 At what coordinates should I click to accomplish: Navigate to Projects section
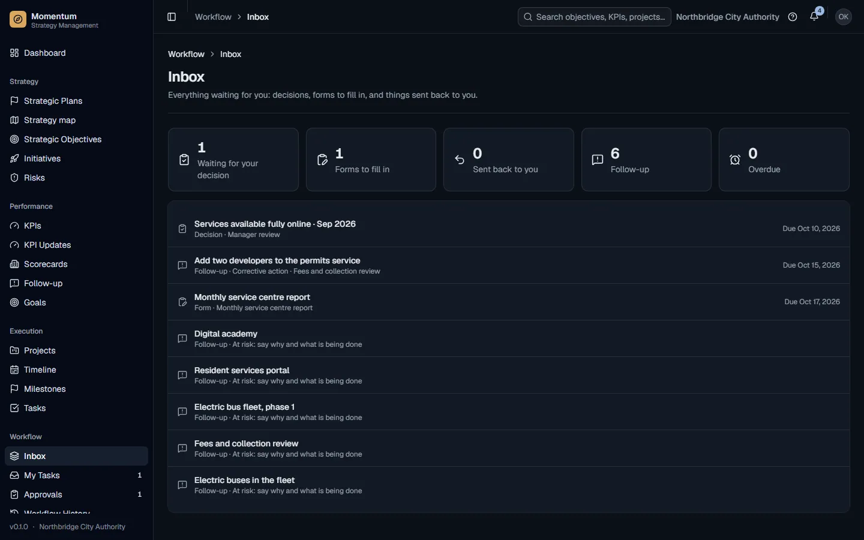point(76,350)
